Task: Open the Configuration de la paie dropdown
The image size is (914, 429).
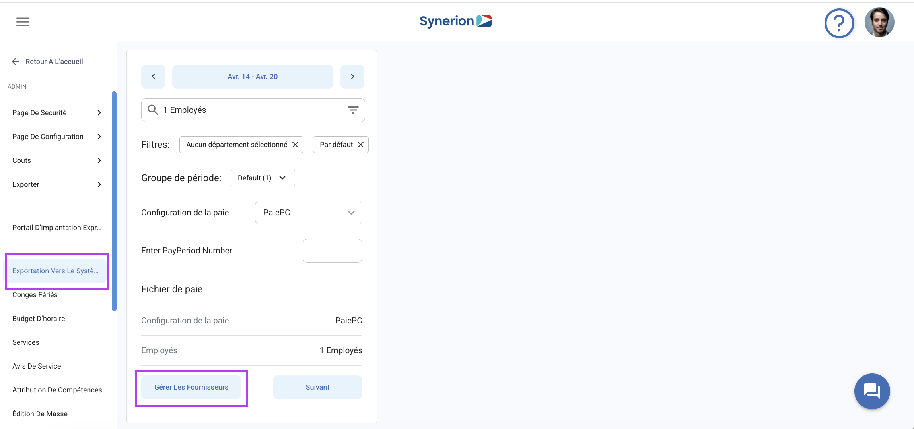Action: point(309,213)
